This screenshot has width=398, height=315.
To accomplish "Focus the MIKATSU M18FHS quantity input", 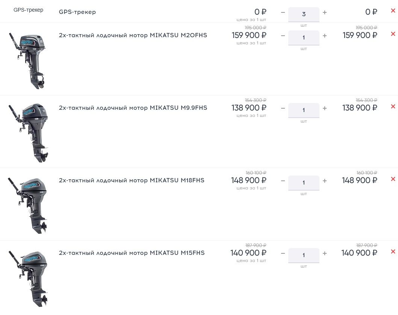I will [x=304, y=183].
